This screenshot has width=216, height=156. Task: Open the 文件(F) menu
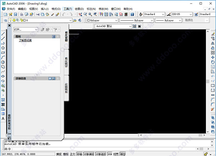pyautogui.click(x=11, y=9)
